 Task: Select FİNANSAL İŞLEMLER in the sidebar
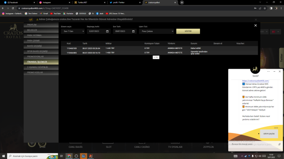(41, 62)
